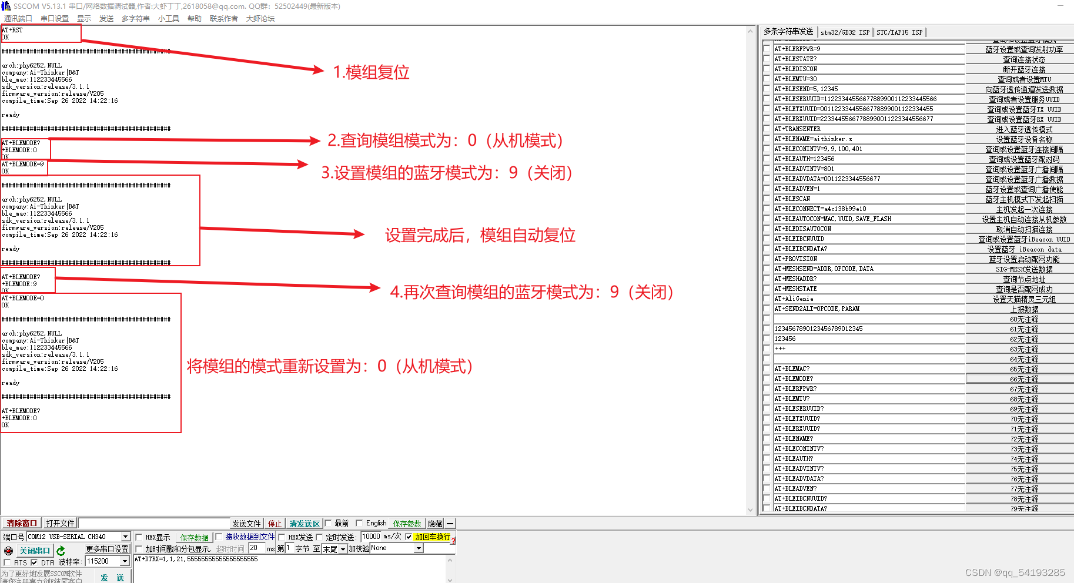Click the 10000 ms timed interval field
This screenshot has width=1074, height=583.
(371, 537)
